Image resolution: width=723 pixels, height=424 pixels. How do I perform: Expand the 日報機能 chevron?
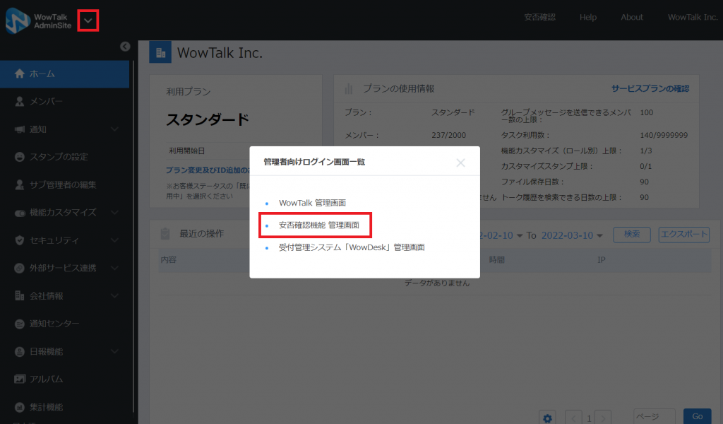click(x=115, y=351)
